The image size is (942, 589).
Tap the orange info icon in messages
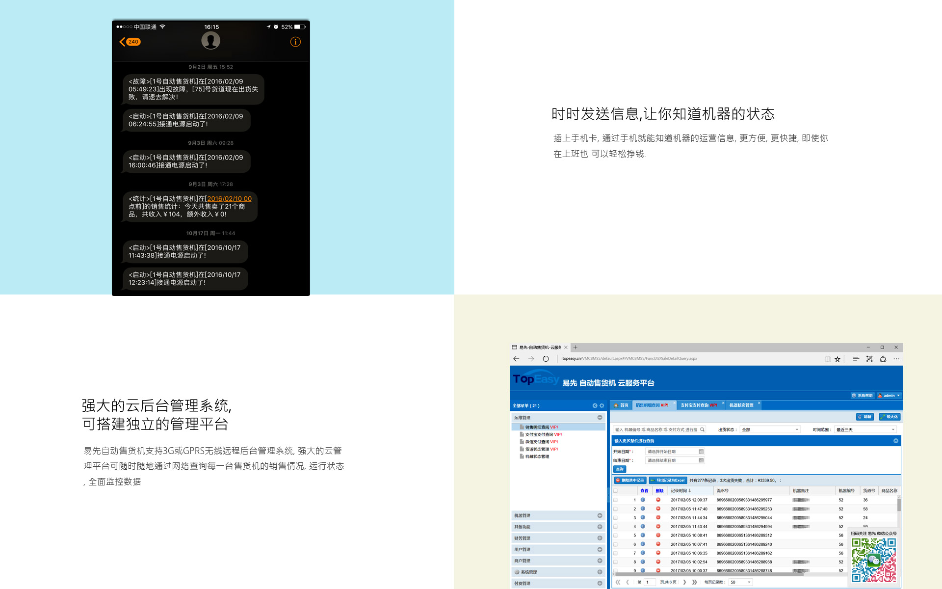(295, 42)
